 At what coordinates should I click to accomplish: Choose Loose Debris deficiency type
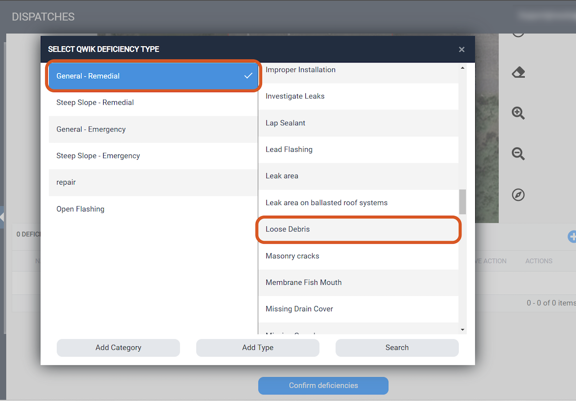(x=359, y=229)
